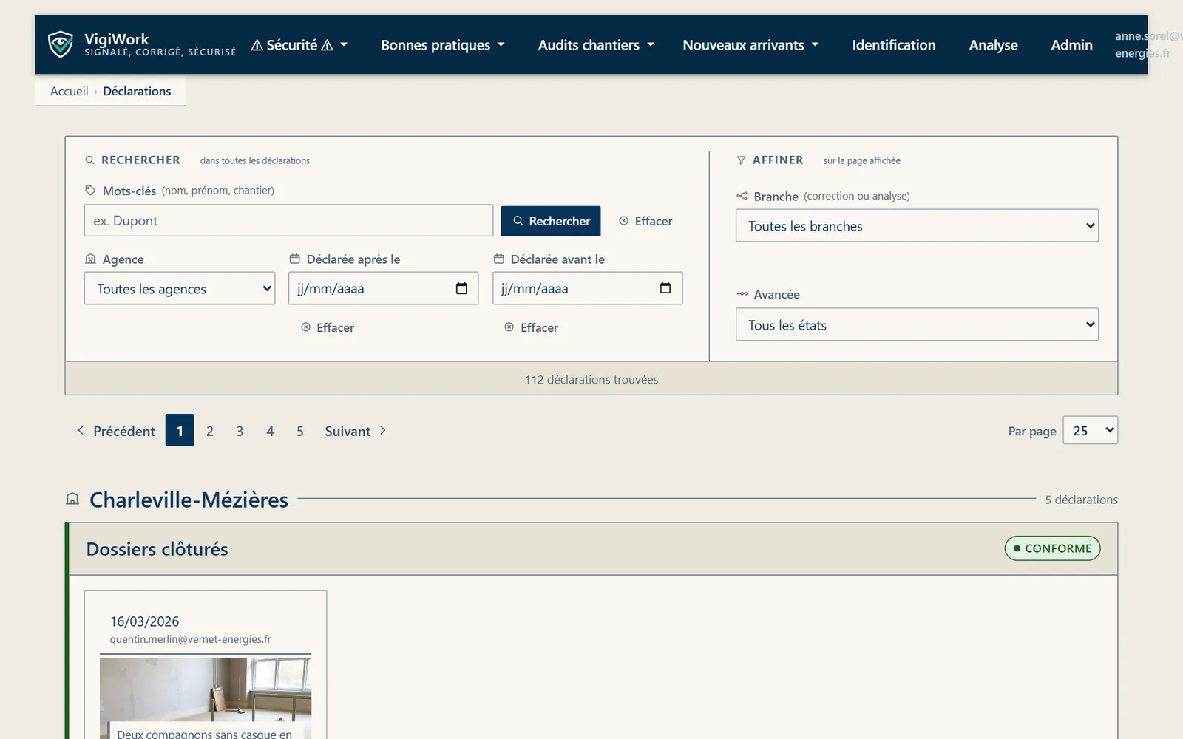Click the CONFORME status badge
The width and height of the screenshot is (1183, 739).
[1052, 548]
